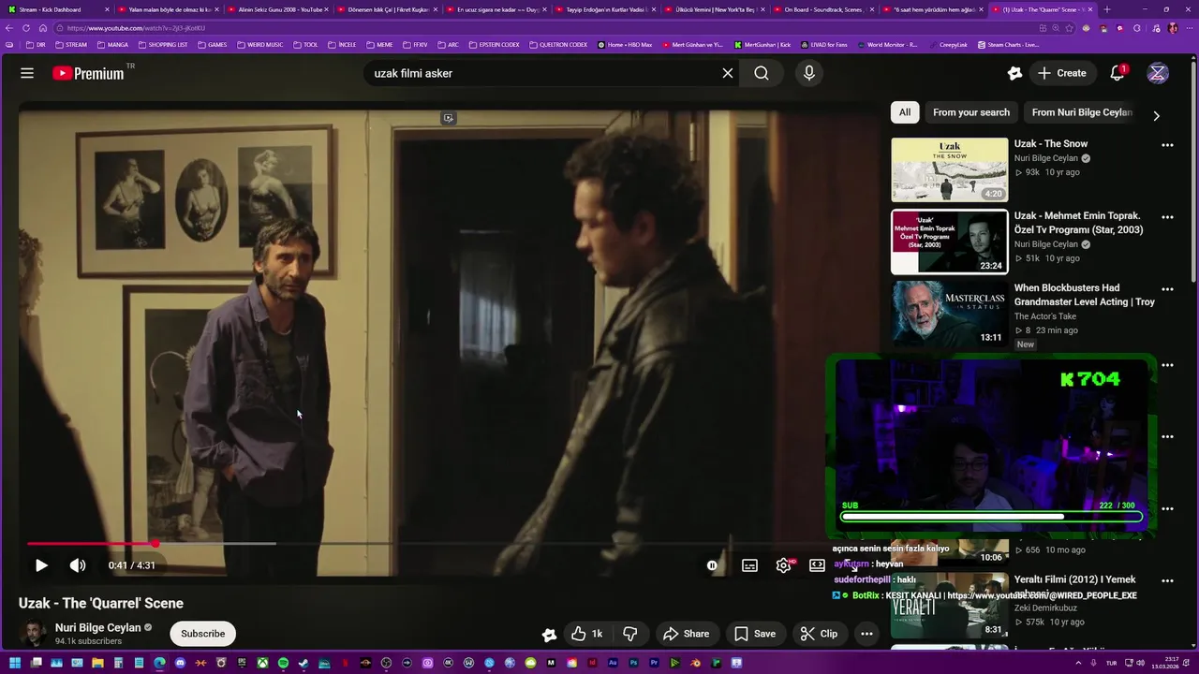Click the search field text uzak filmi asker
1199x674 pixels.
click(413, 73)
